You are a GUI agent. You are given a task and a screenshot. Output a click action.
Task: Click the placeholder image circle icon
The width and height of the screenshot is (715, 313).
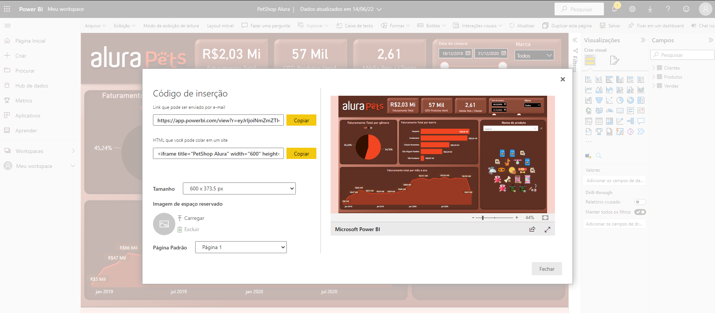click(164, 224)
